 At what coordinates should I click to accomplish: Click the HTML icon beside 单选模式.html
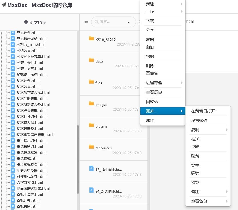(x=13, y=158)
